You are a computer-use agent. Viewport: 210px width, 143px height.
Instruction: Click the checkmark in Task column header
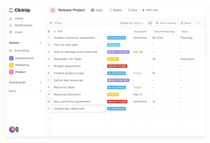coord(55,32)
